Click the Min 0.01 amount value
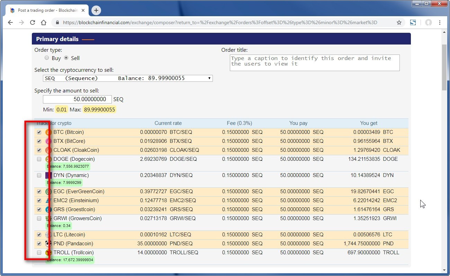Viewport: 450px width, 276px height. tap(62, 110)
